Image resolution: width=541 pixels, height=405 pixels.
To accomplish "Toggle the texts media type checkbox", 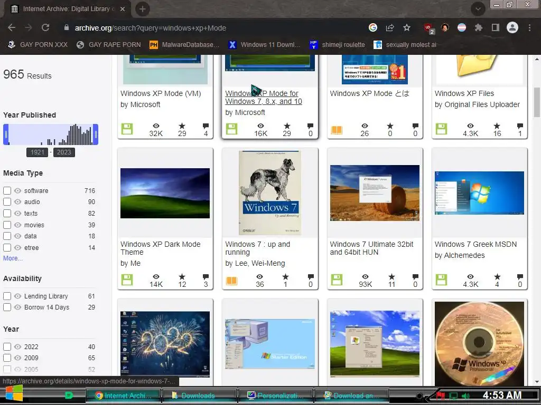I will click(x=7, y=213).
